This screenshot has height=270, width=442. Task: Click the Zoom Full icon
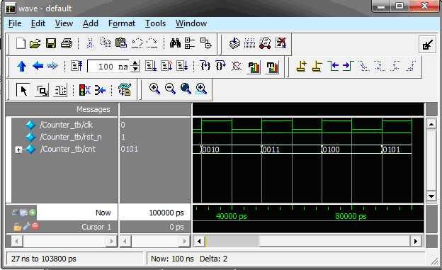pyautogui.click(x=186, y=89)
